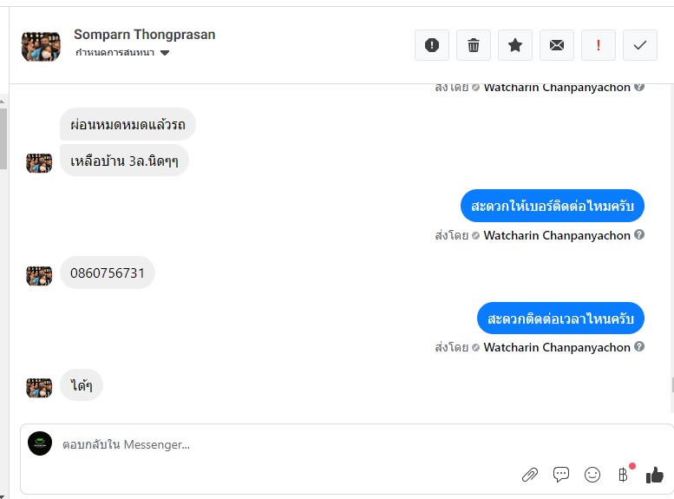
Task: Open Somparn Thongprasan's profile name
Action: pyautogui.click(x=144, y=35)
